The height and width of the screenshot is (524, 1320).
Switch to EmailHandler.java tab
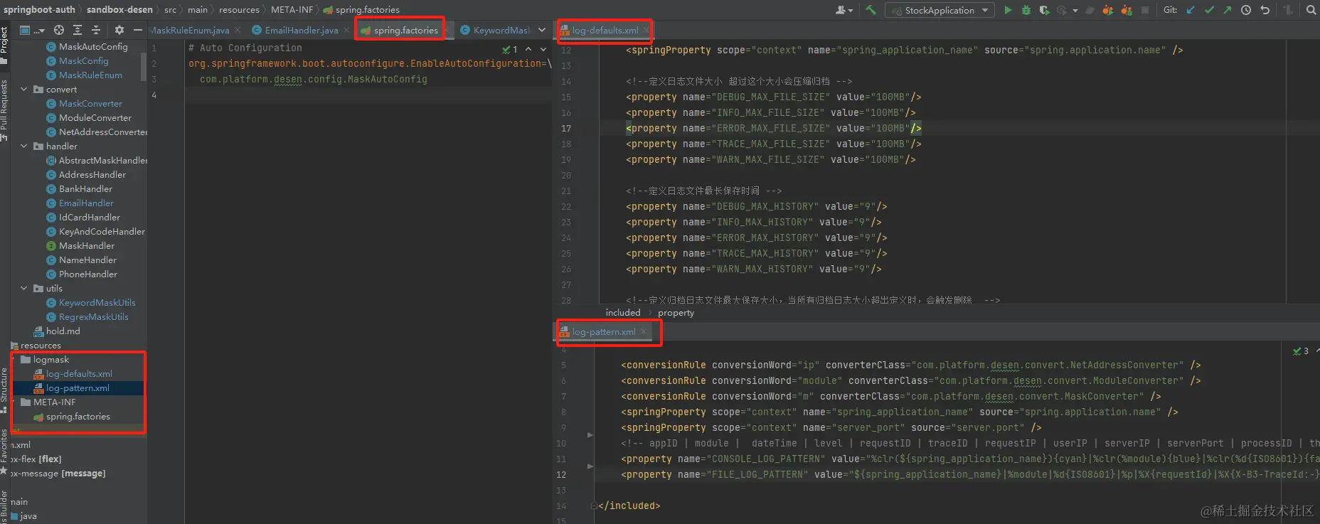(302, 30)
